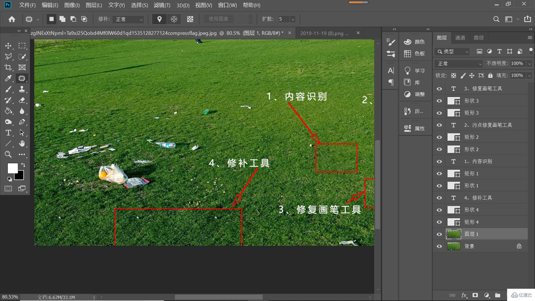Select the Hand tool
Viewport: 535px width, 301px height.
[x=22, y=144]
